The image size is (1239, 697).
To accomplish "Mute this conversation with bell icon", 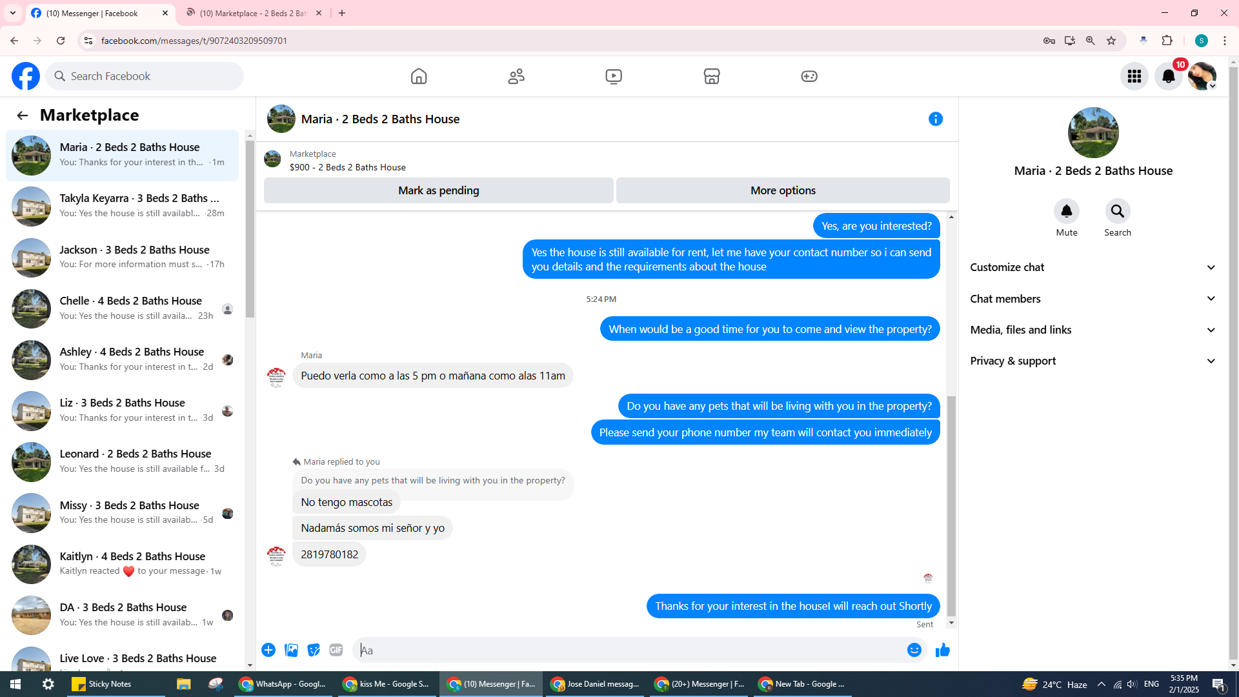I will click(1066, 211).
